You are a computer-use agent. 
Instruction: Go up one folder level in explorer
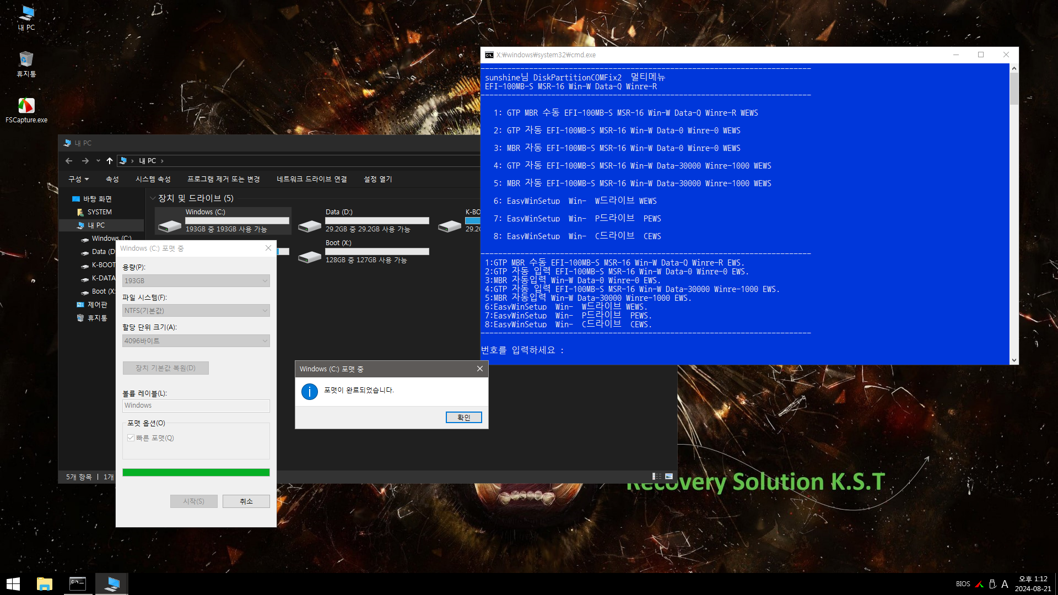(109, 161)
